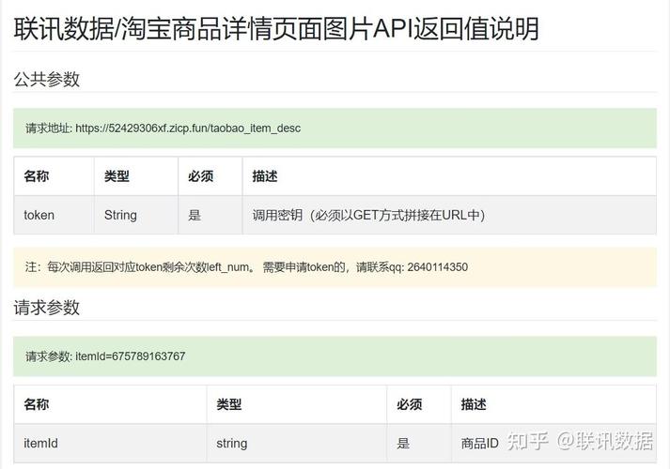Select the 调用密钥 description cell
This screenshot has height=469, width=670.
(x=368, y=215)
